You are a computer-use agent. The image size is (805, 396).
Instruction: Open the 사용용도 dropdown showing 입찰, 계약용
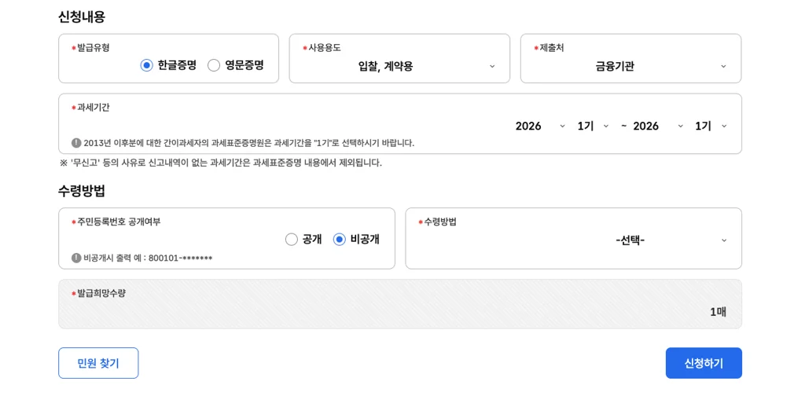(399, 66)
